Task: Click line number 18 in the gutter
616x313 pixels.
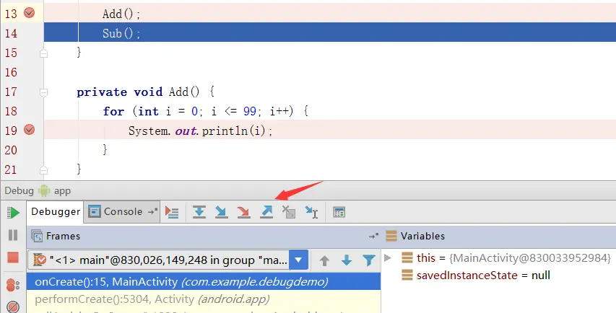Action: [x=11, y=111]
